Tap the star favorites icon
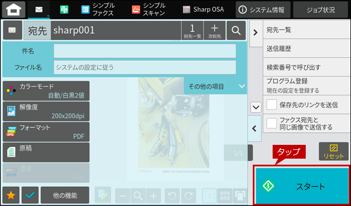 click(x=11, y=195)
